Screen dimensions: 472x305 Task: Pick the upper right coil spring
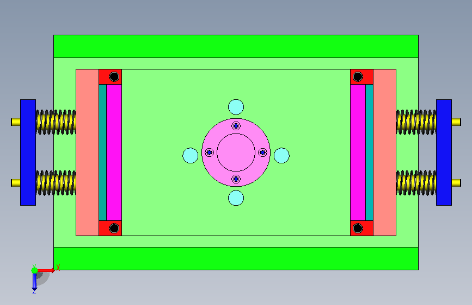(x=416, y=122)
